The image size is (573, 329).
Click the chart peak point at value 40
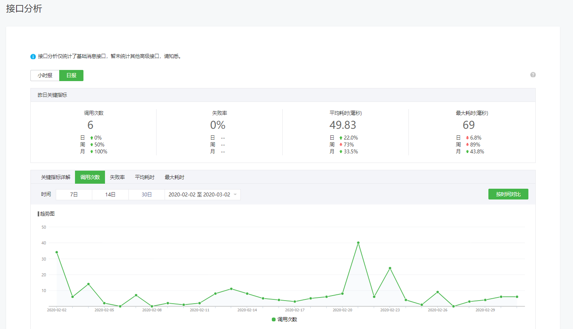358,243
